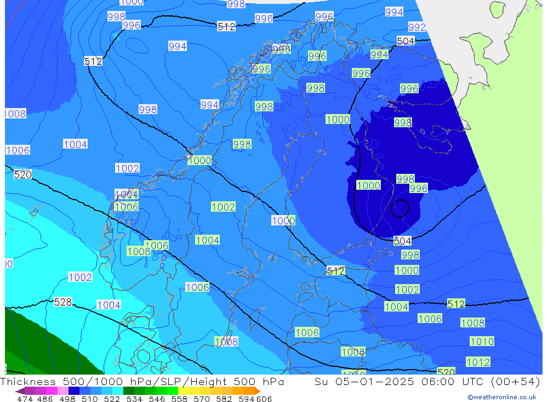Click the 'Thickness' word in the map title

28,381
